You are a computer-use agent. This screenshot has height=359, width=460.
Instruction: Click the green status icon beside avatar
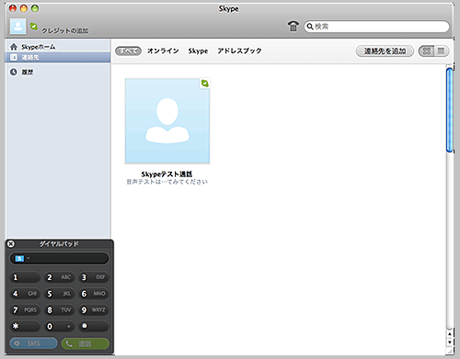[34, 27]
